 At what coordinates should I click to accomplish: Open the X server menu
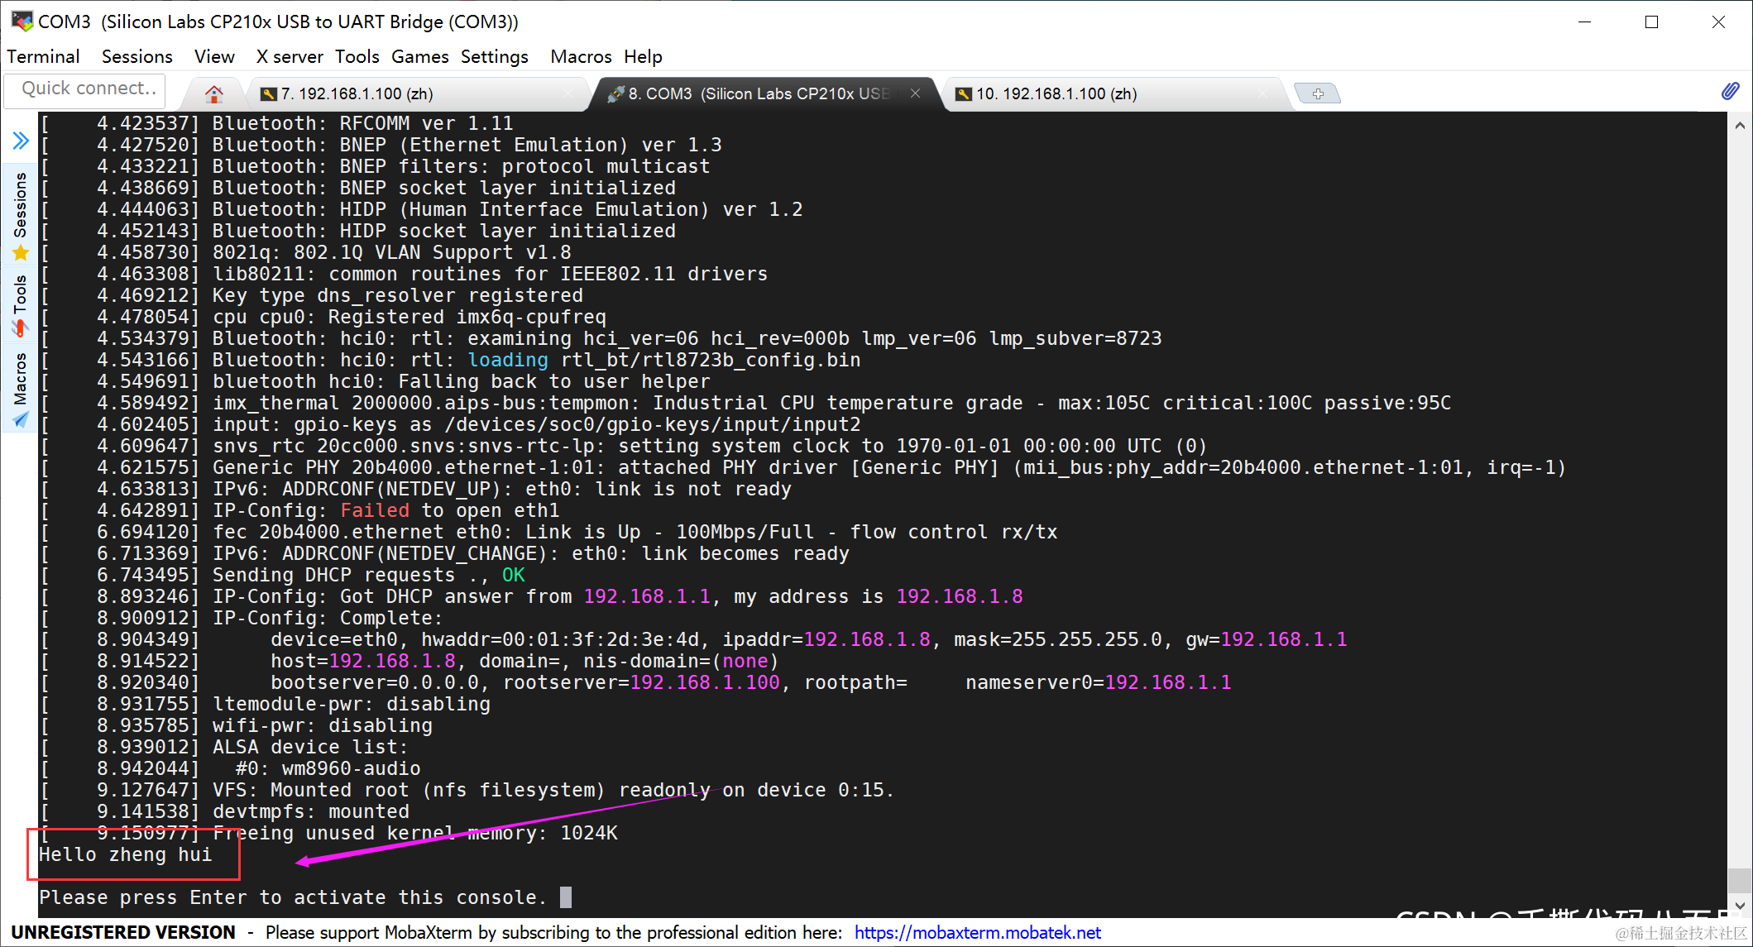pos(290,56)
